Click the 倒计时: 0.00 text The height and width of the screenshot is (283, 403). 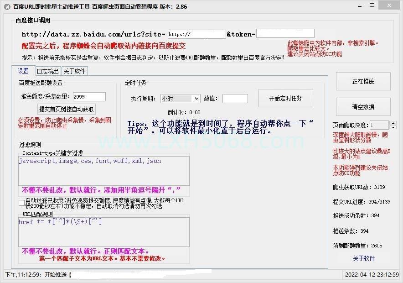(184, 112)
